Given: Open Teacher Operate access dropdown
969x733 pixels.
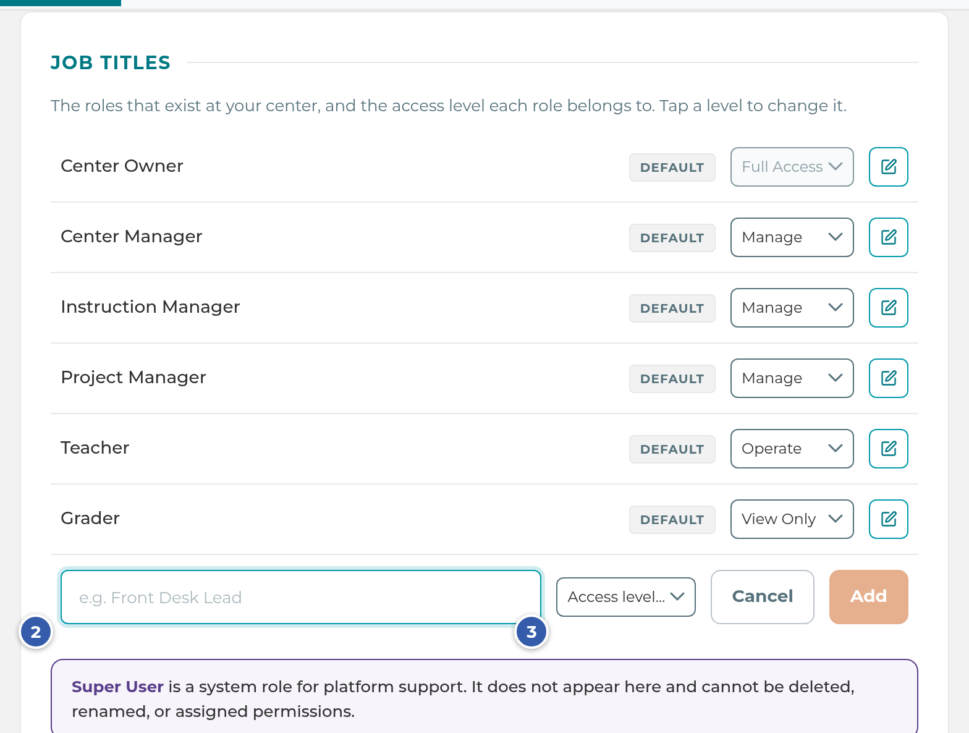Looking at the screenshot, I should [792, 449].
